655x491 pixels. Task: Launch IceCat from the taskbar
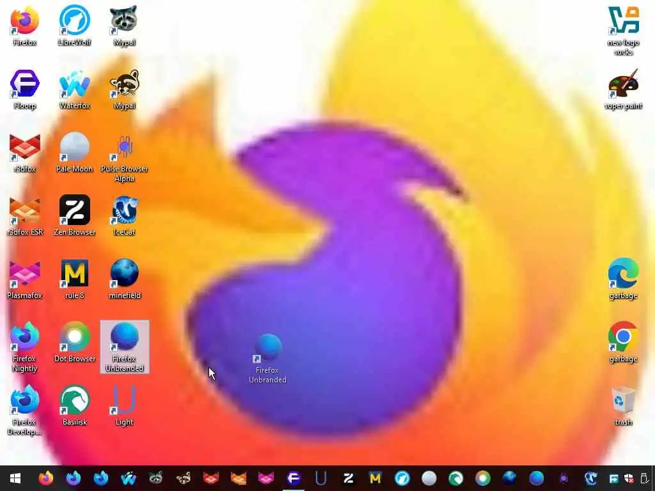[590, 478]
